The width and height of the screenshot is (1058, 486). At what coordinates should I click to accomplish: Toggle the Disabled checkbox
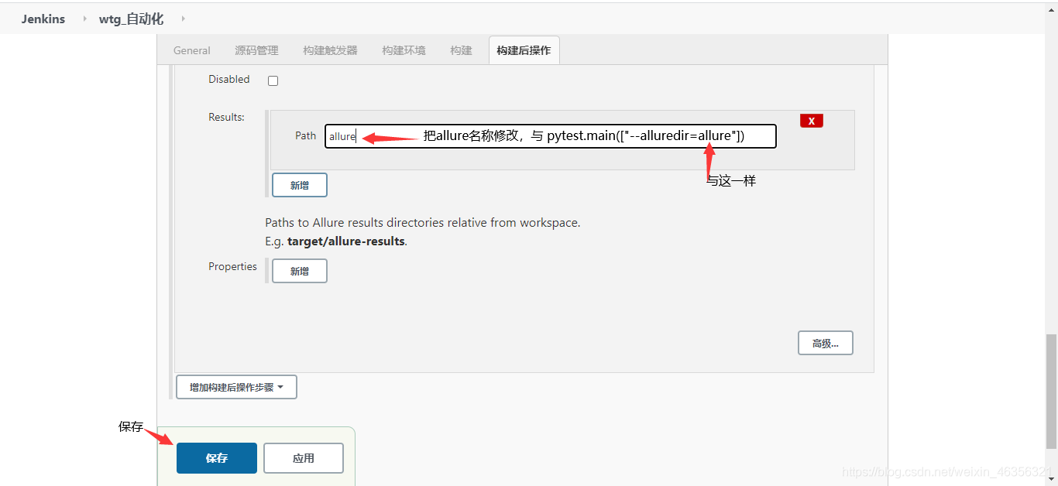tap(273, 80)
